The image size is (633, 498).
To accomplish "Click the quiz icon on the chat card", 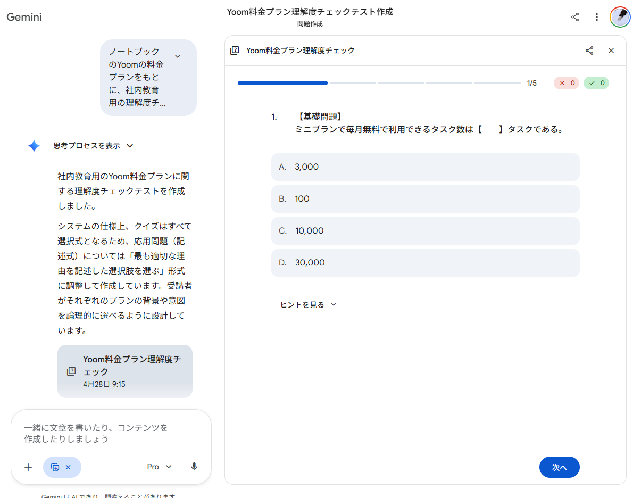I will tap(71, 371).
